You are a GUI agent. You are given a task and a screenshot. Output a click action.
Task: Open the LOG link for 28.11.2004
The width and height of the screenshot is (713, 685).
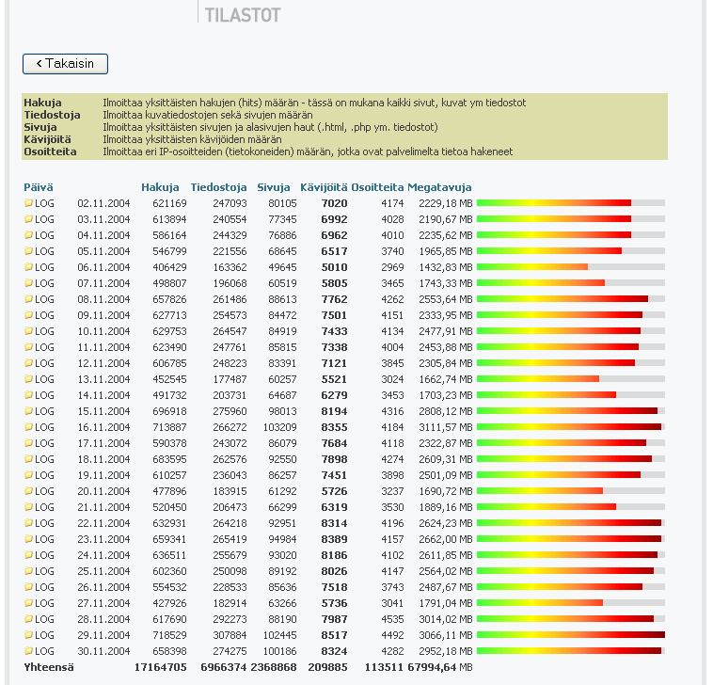tap(44, 619)
